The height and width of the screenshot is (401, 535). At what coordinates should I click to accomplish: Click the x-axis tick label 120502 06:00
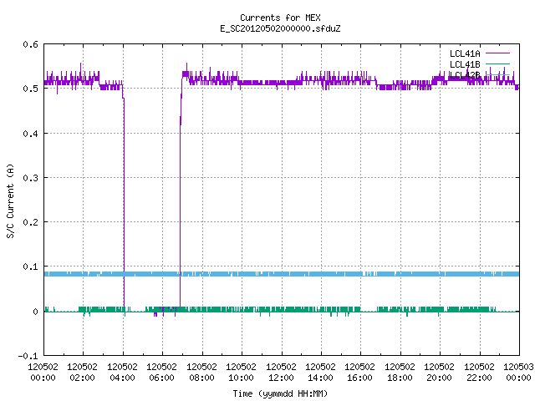tap(161, 373)
